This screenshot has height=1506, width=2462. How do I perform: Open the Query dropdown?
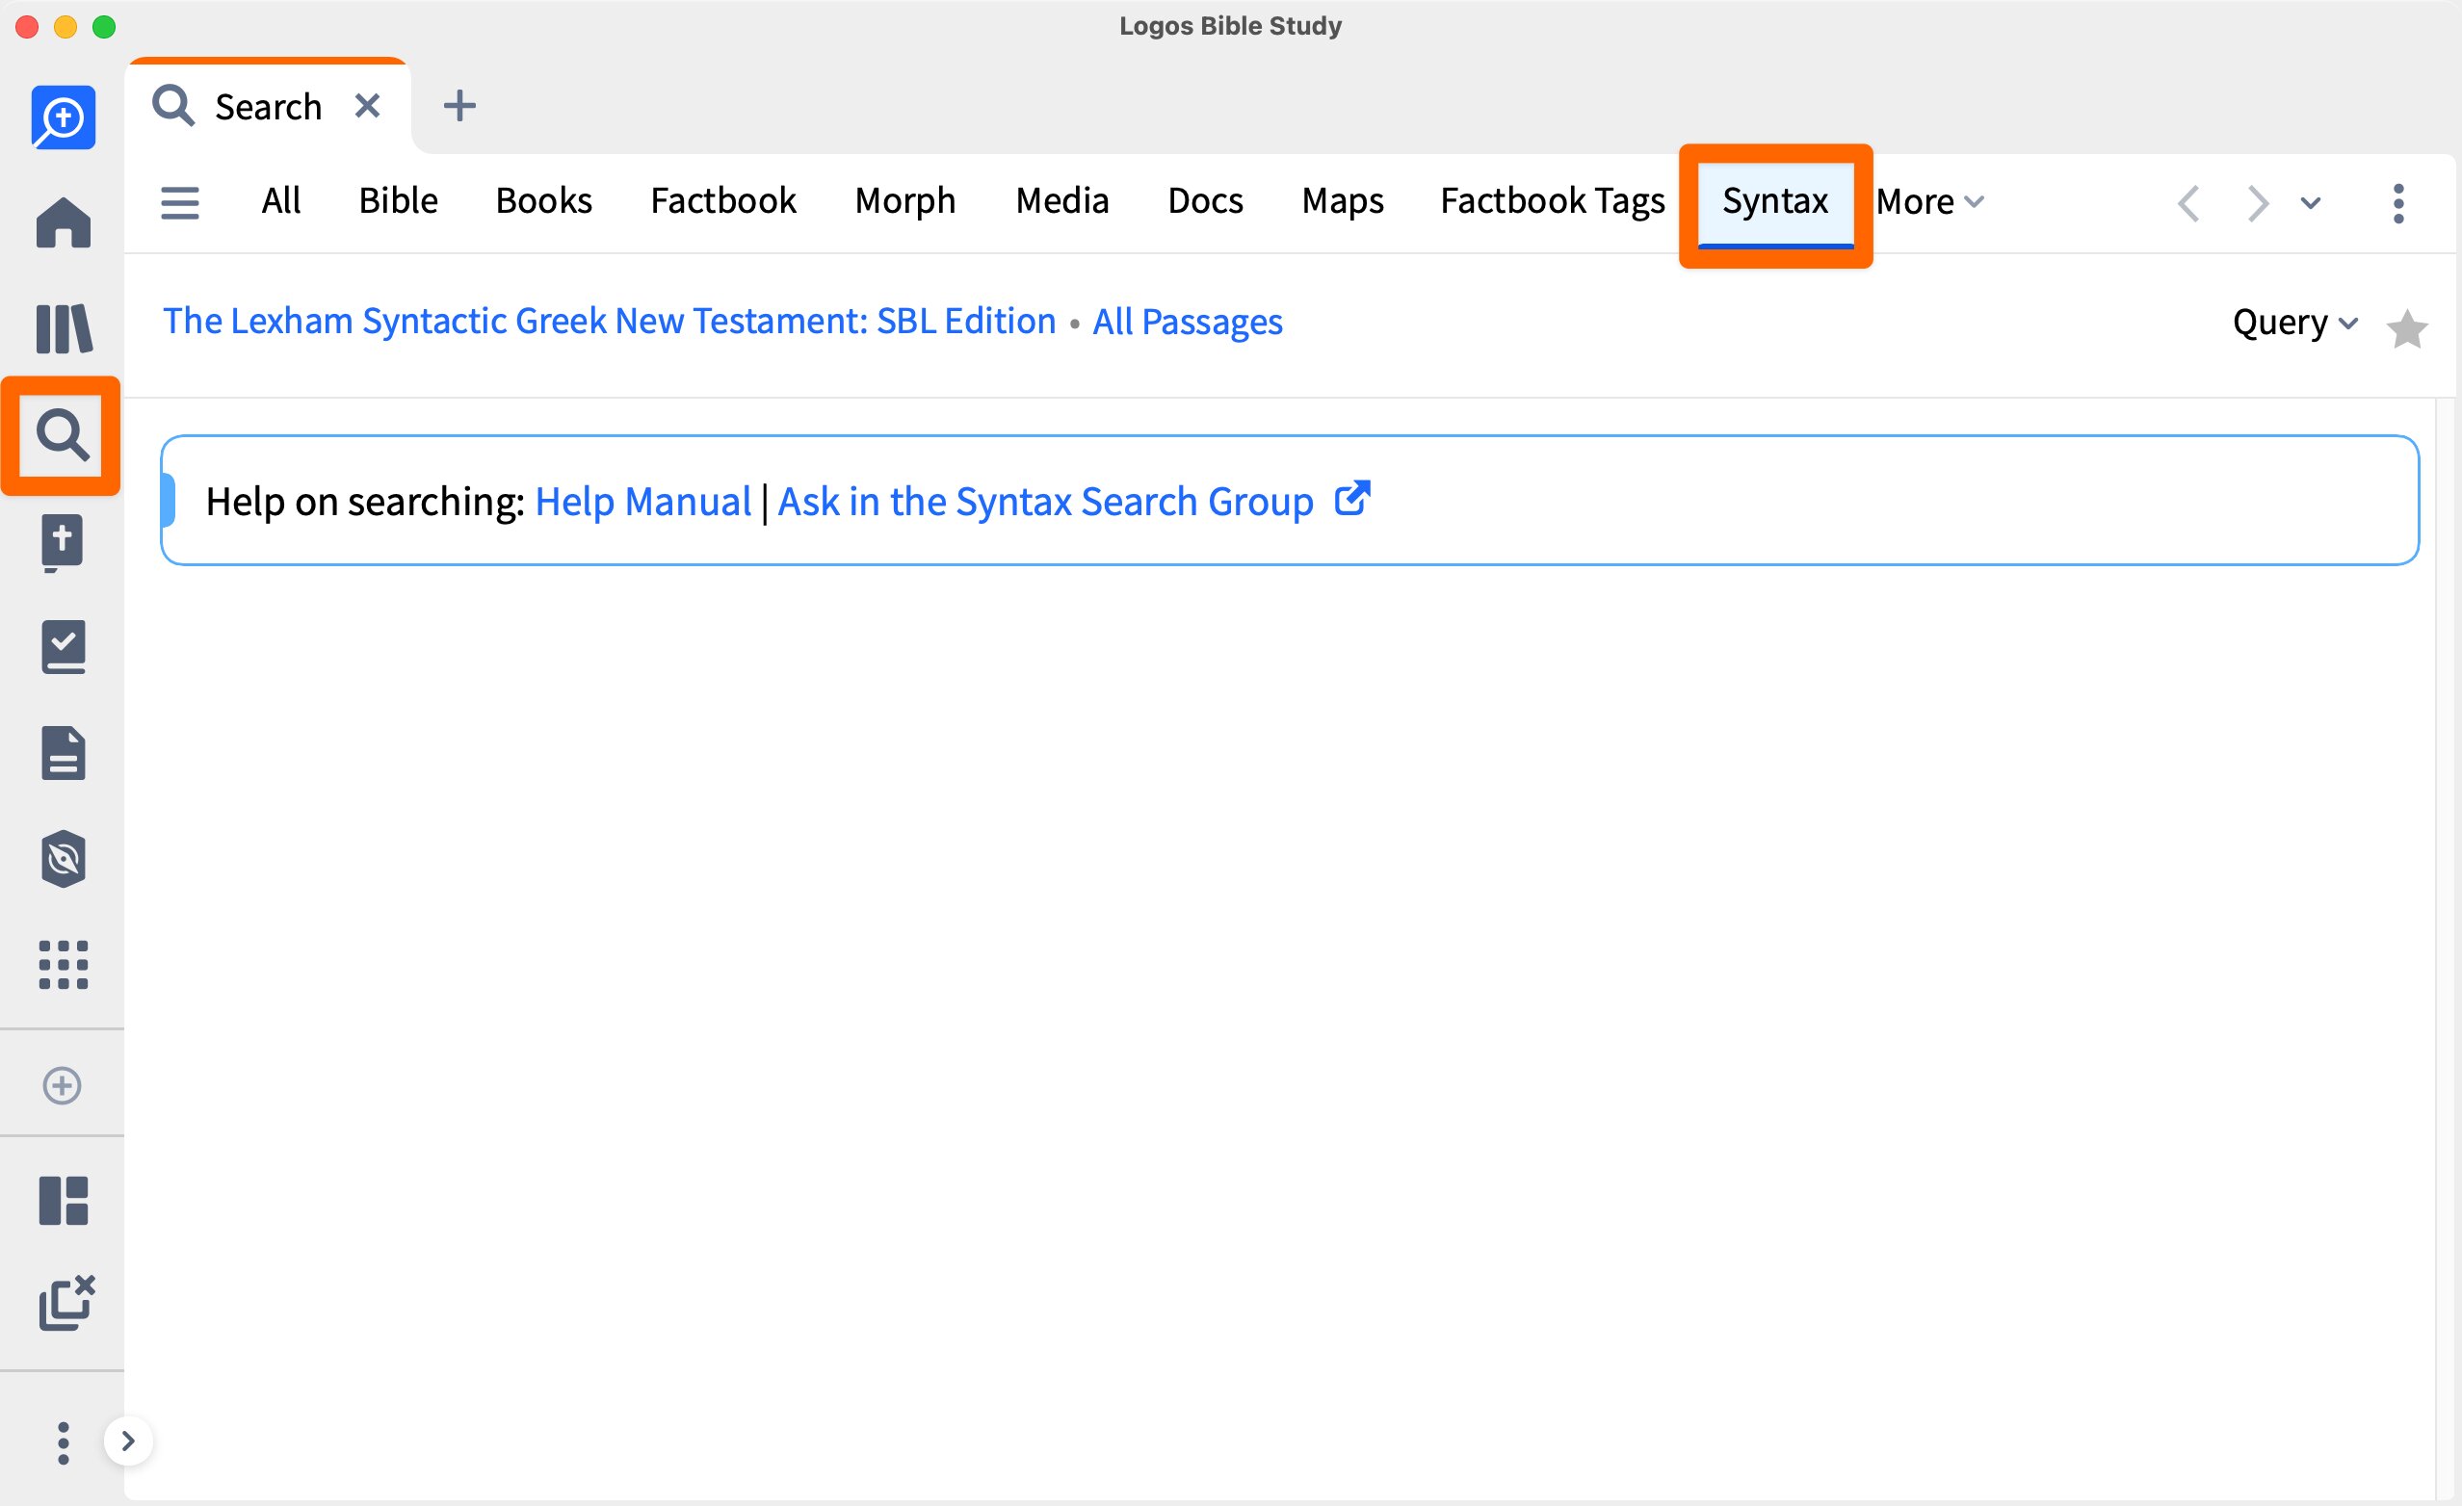click(2295, 322)
